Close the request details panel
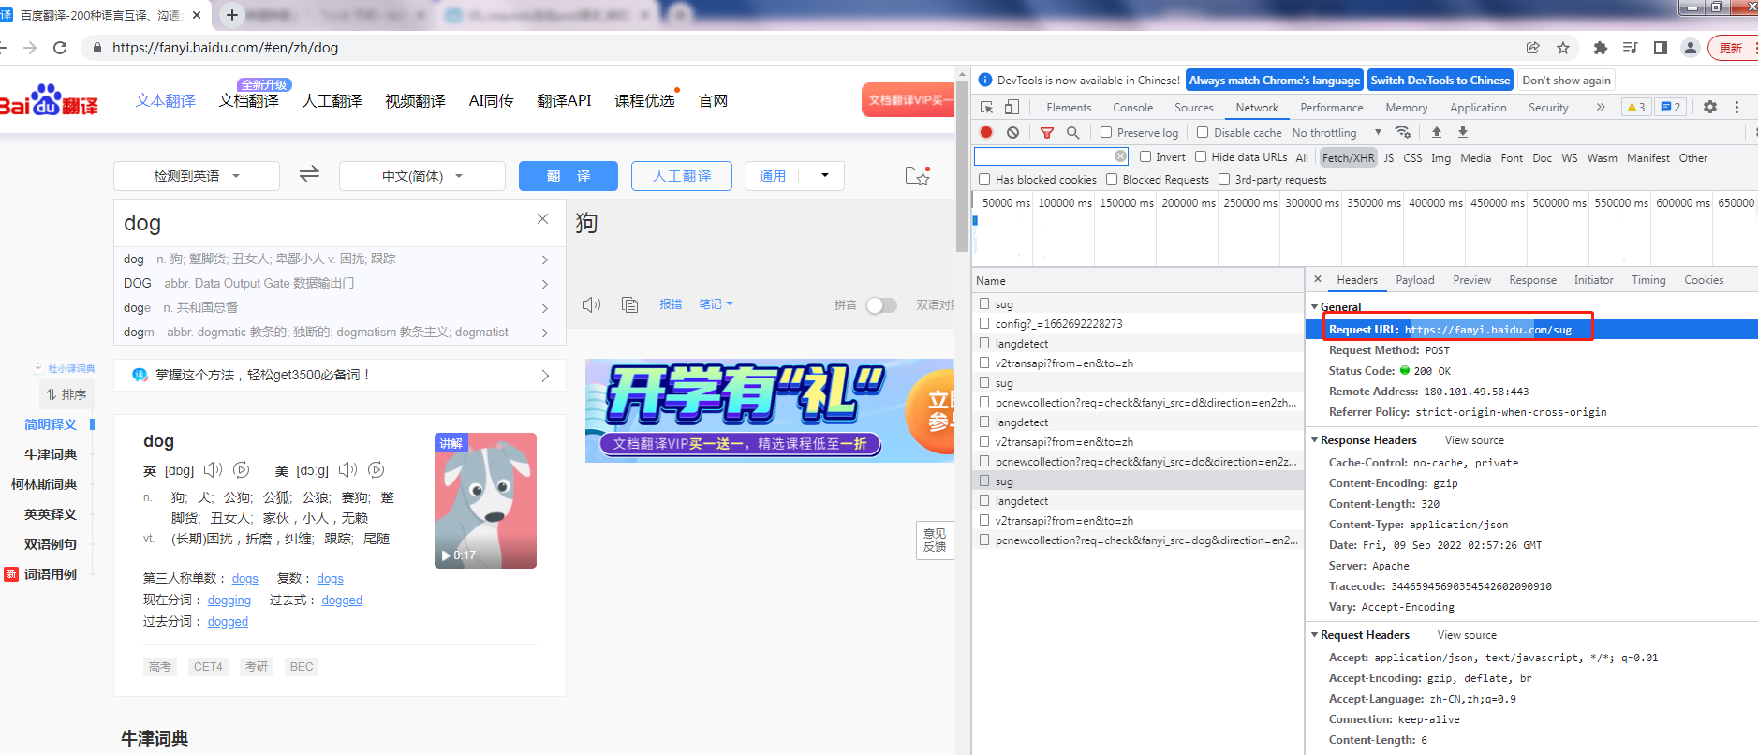1758x755 pixels. point(1318,279)
